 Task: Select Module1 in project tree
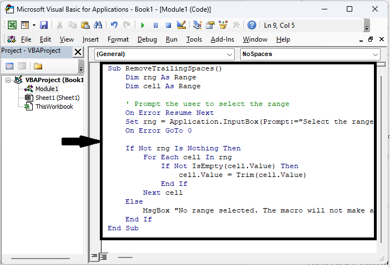pos(47,89)
